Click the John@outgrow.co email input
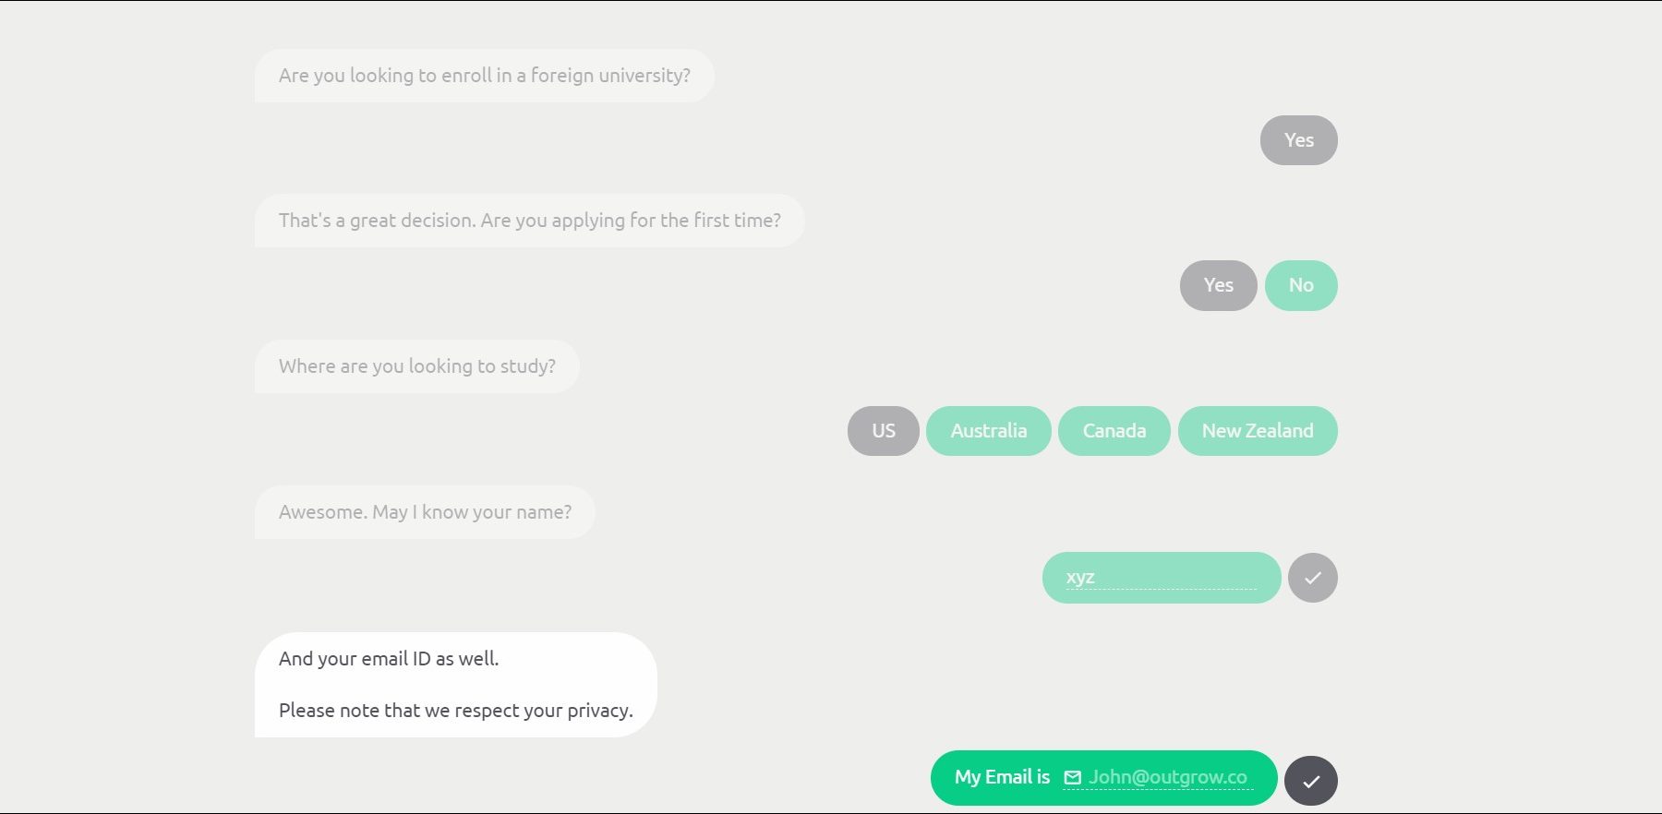1662x814 pixels. click(1168, 777)
